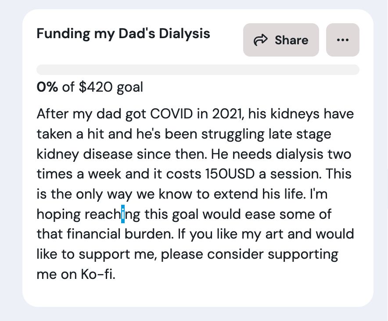Image resolution: width=388 pixels, height=321 pixels.
Task: Click the Share arrow icon
Action: 261,40
